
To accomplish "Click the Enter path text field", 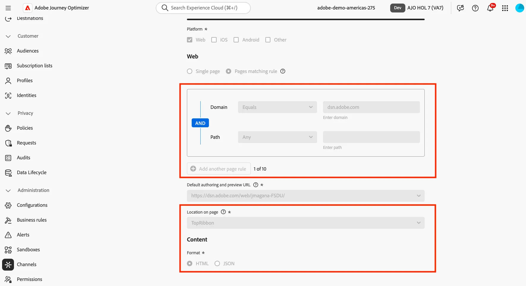I will (371, 137).
